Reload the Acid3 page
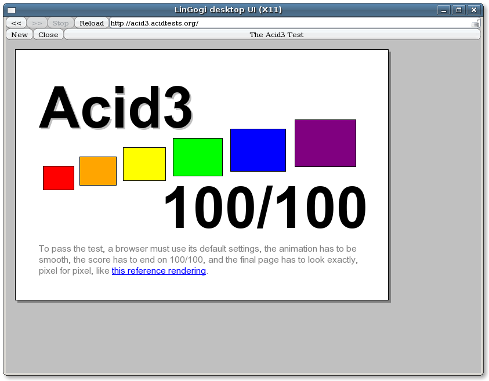 (92, 23)
